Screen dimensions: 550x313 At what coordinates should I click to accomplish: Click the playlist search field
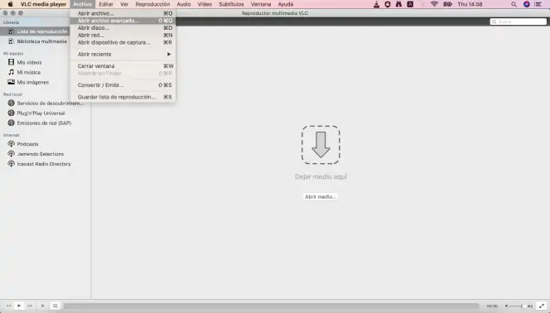click(518, 22)
